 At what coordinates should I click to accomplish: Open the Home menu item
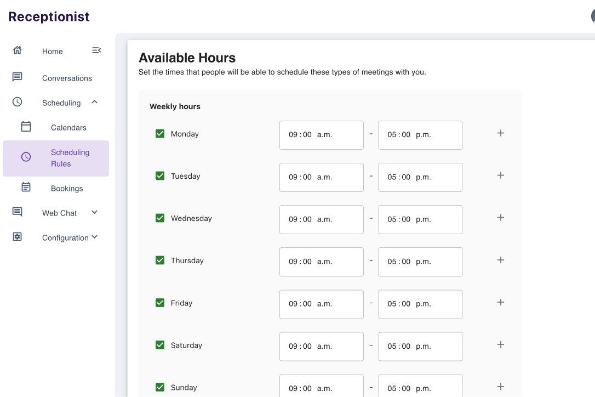coord(52,51)
